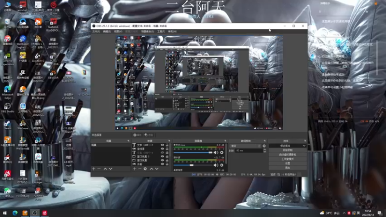
Task: Open Edge from the taskbar
Action: click(15, 213)
